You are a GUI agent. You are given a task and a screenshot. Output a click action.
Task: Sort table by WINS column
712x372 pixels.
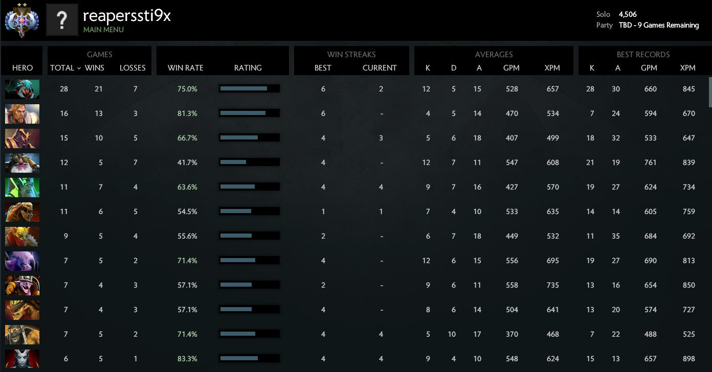pos(95,67)
